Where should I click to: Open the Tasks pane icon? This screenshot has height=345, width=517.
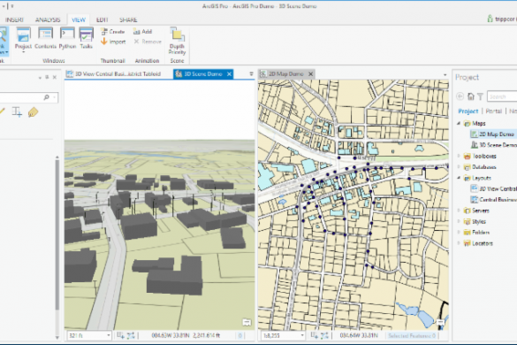pyautogui.click(x=87, y=35)
